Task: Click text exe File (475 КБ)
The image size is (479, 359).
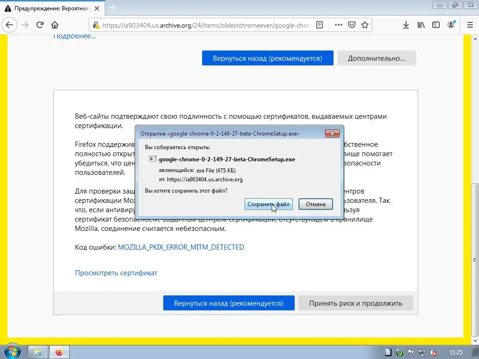Action: [x=216, y=170]
